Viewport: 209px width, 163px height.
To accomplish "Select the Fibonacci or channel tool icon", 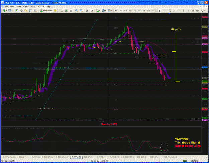I will [170, 11].
